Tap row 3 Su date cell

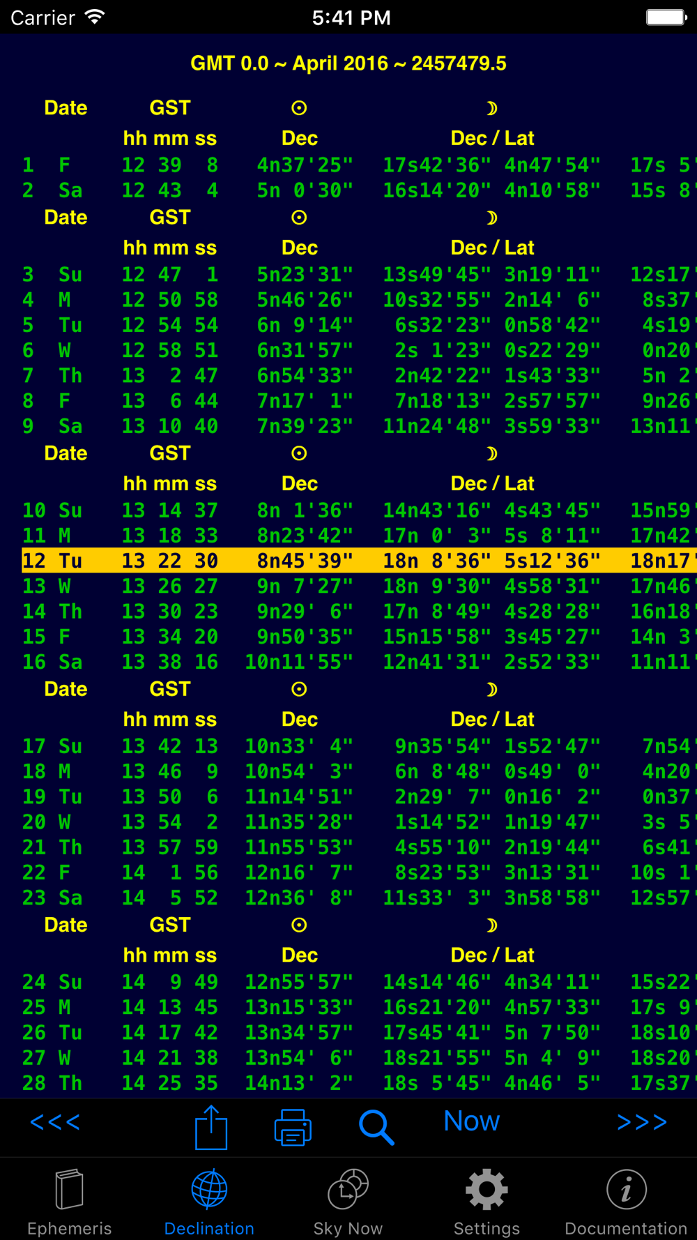52,275
